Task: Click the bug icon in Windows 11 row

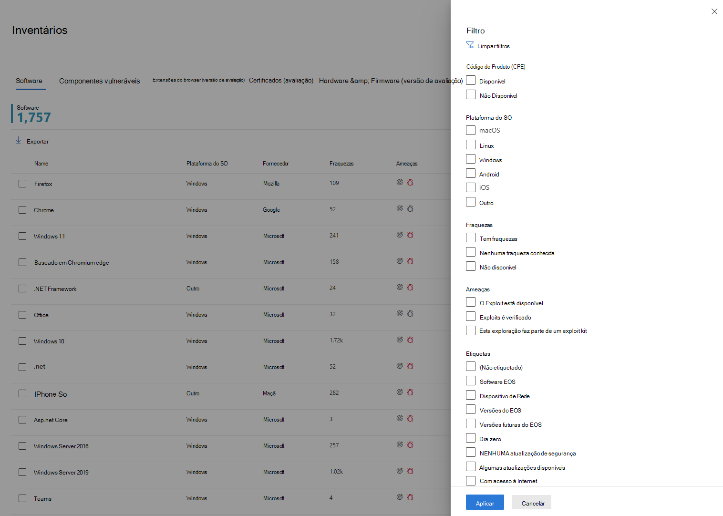Action: pos(410,235)
